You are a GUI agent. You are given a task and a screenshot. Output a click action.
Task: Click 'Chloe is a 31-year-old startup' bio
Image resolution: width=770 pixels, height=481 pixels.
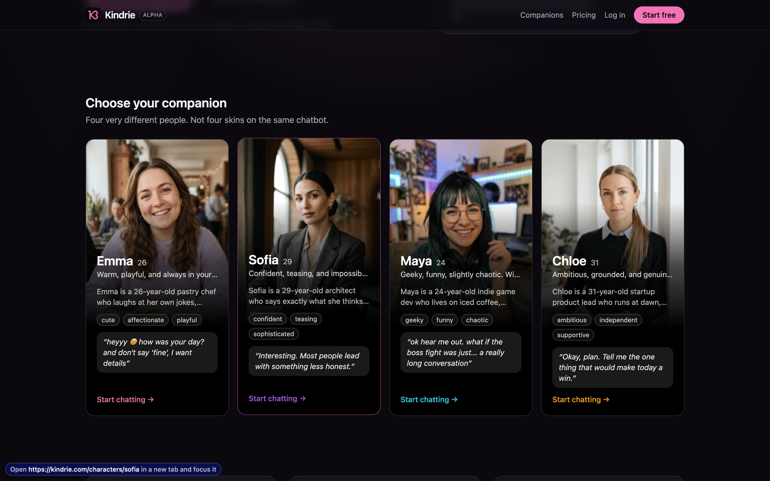pyautogui.click(x=610, y=297)
